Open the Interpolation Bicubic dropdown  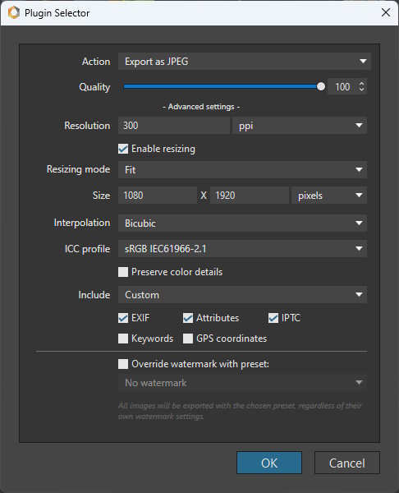(x=242, y=223)
